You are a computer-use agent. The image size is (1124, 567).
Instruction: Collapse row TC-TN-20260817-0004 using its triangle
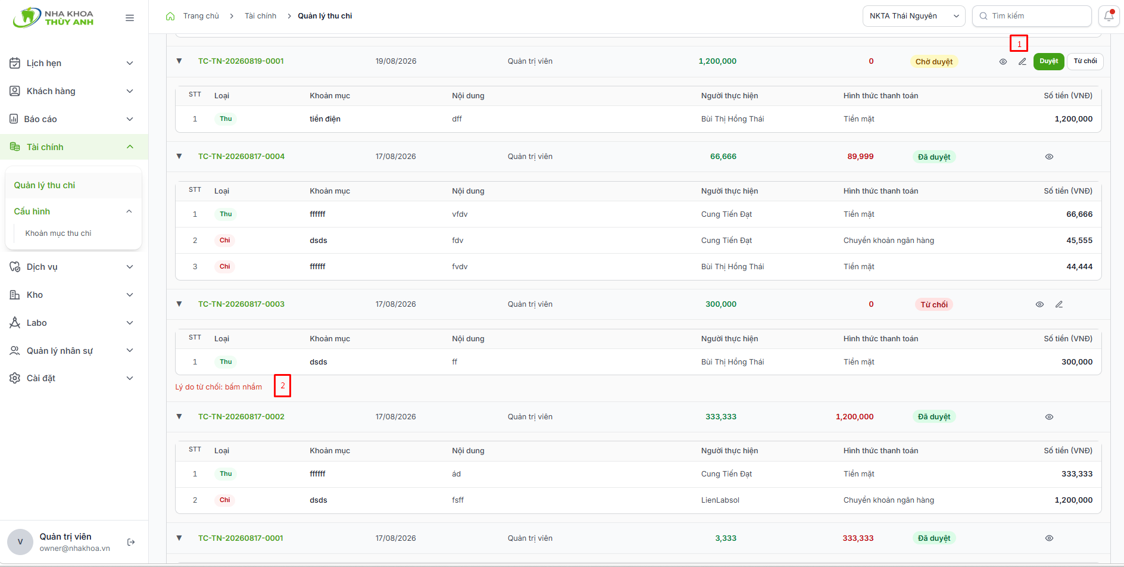[x=179, y=156]
